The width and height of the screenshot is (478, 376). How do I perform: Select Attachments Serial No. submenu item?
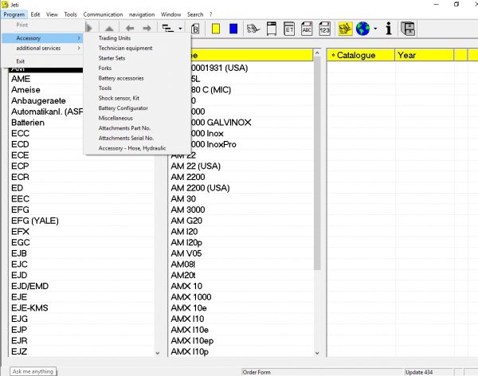tap(138, 138)
